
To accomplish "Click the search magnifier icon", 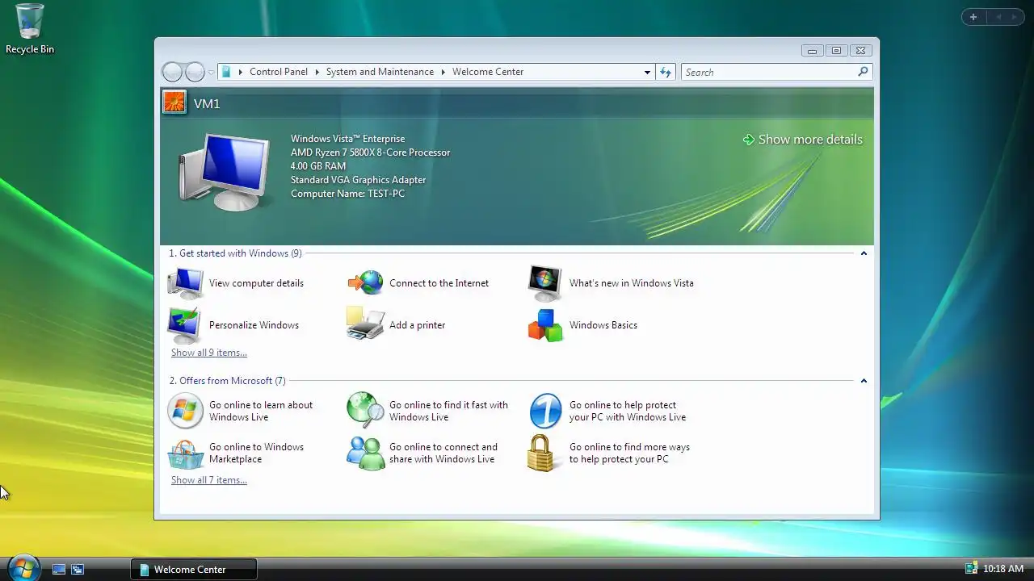I will click(x=863, y=72).
